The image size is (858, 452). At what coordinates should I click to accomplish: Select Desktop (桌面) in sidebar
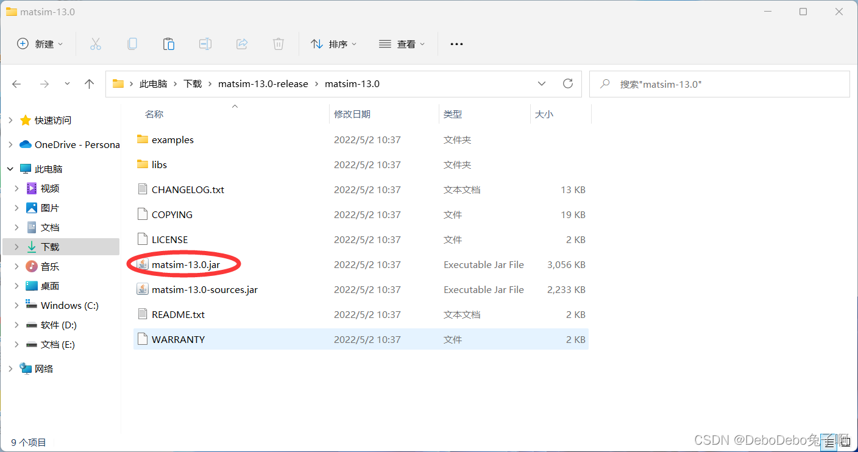49,286
